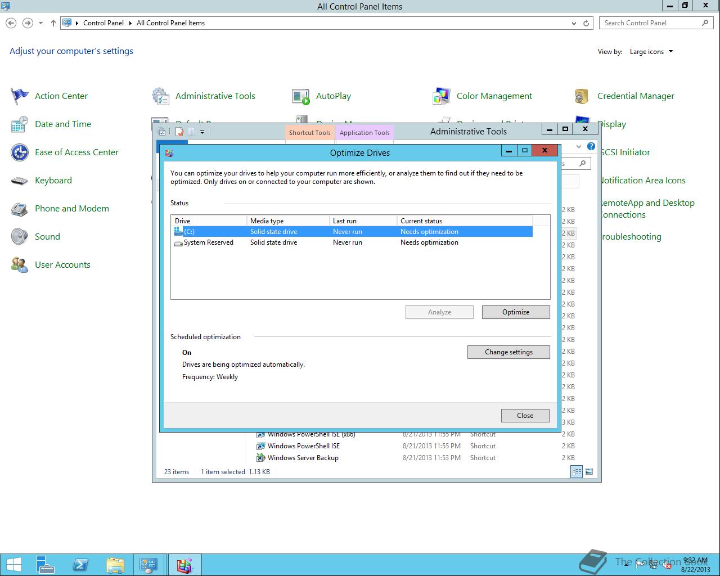Open Notification Area Icons link

click(x=642, y=181)
